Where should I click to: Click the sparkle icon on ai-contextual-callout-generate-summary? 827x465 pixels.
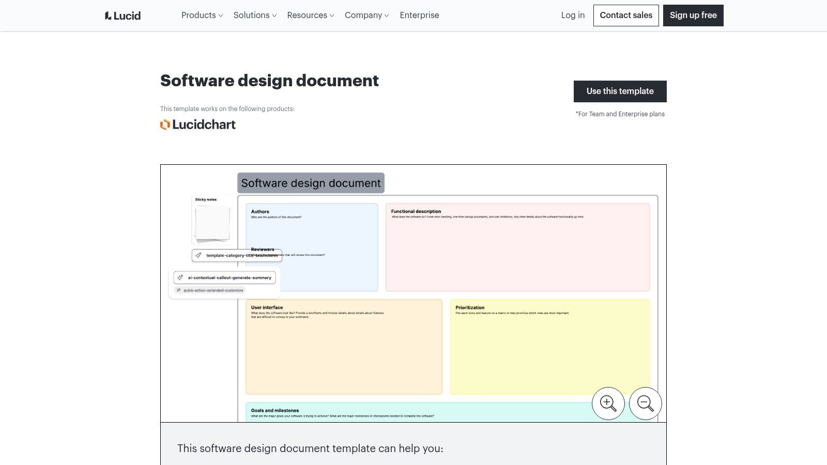point(180,277)
